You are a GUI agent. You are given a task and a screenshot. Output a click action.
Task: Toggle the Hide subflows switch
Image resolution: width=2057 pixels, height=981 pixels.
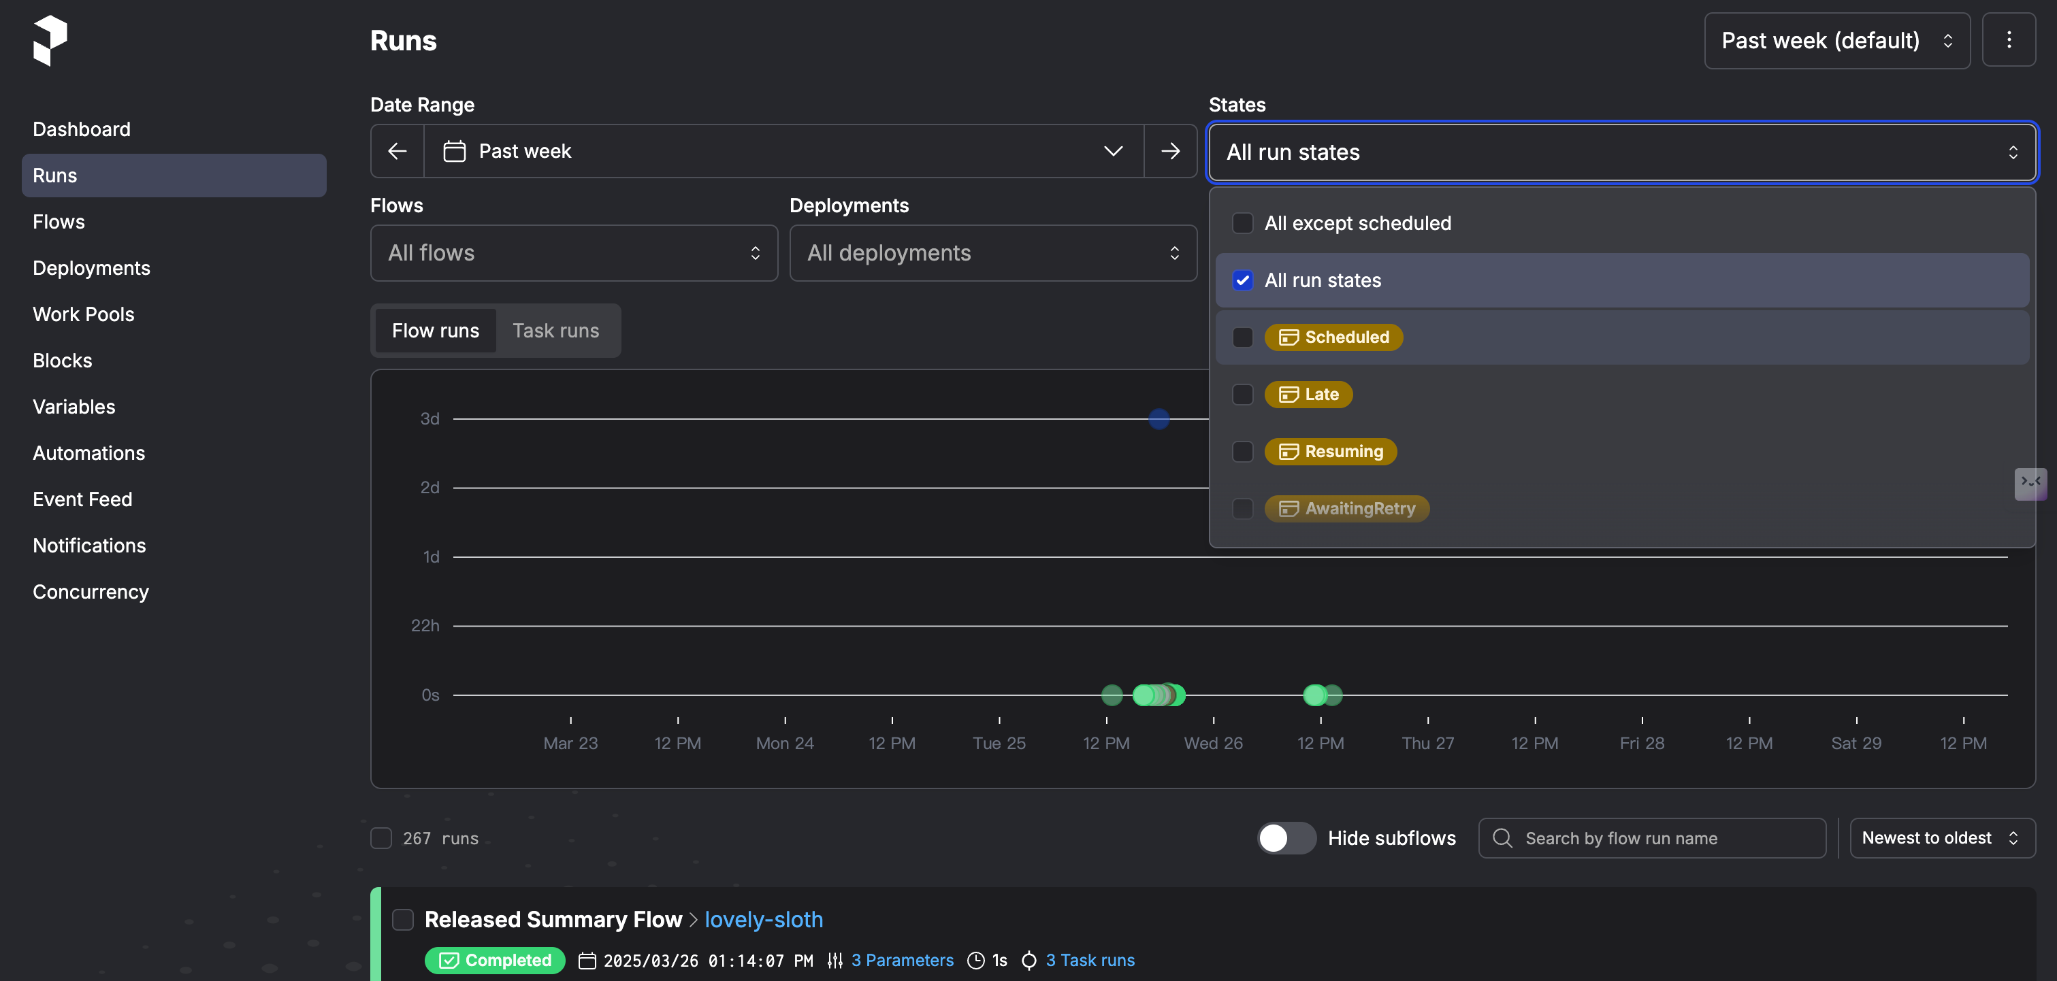coord(1286,838)
